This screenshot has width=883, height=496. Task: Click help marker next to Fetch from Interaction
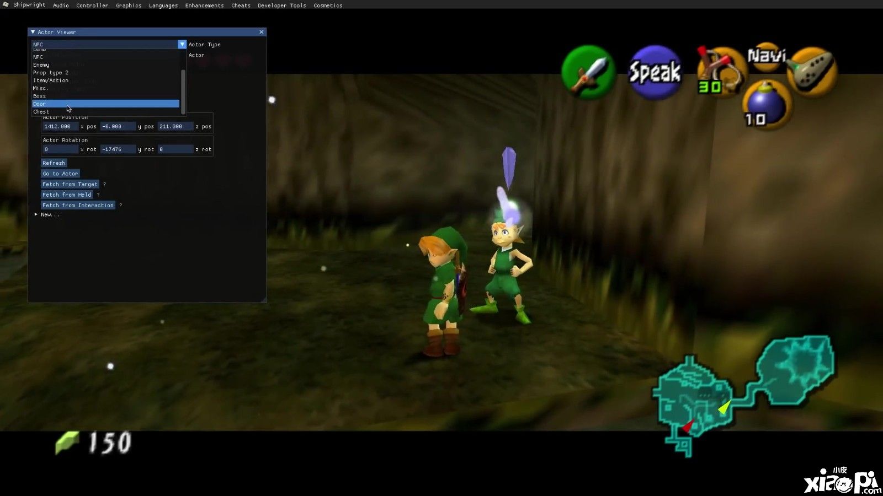pos(120,206)
